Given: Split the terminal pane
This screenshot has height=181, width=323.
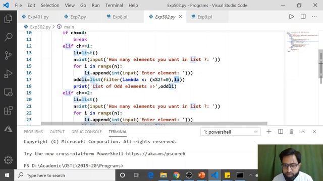Looking at the screenshot, I should point(281,132).
